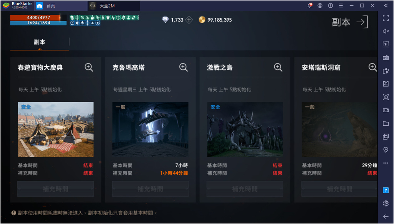Viewport: 394px width, 224px height.
Task: Click the green buff icons row
Action: [x=104, y=18]
